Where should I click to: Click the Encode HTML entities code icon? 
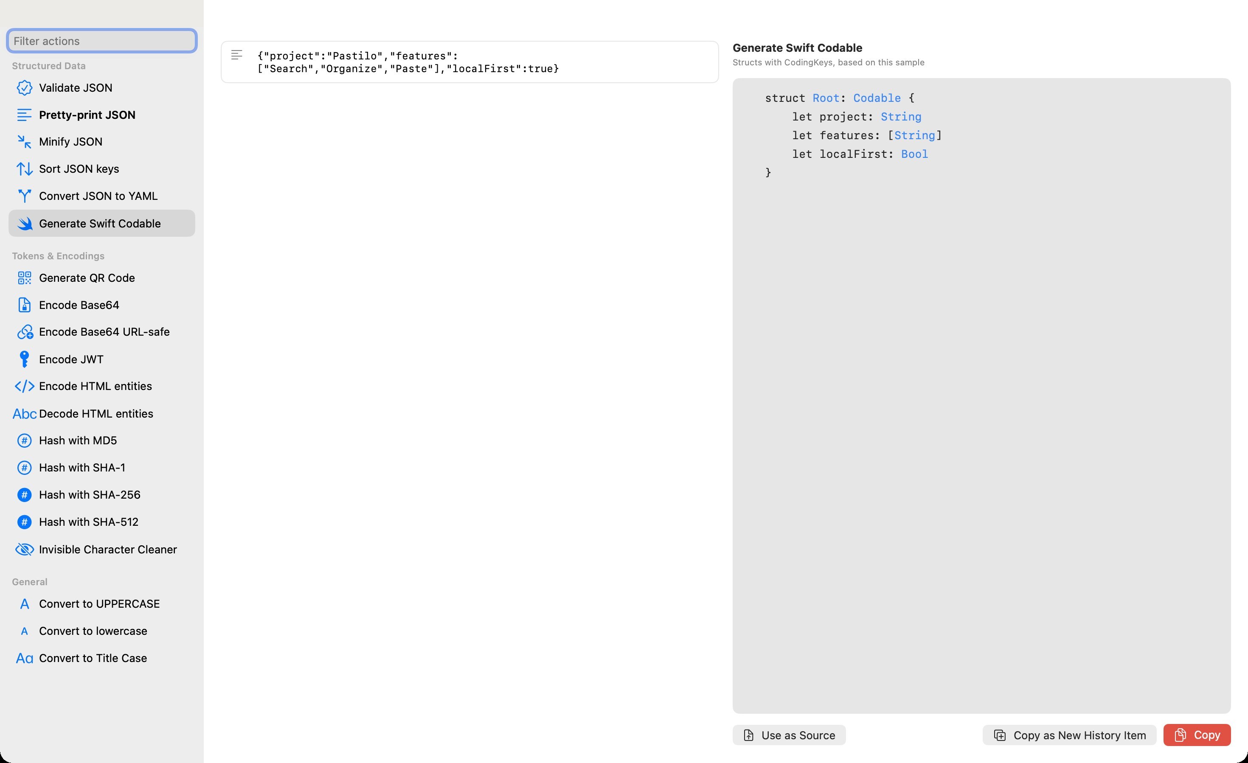[x=24, y=386]
